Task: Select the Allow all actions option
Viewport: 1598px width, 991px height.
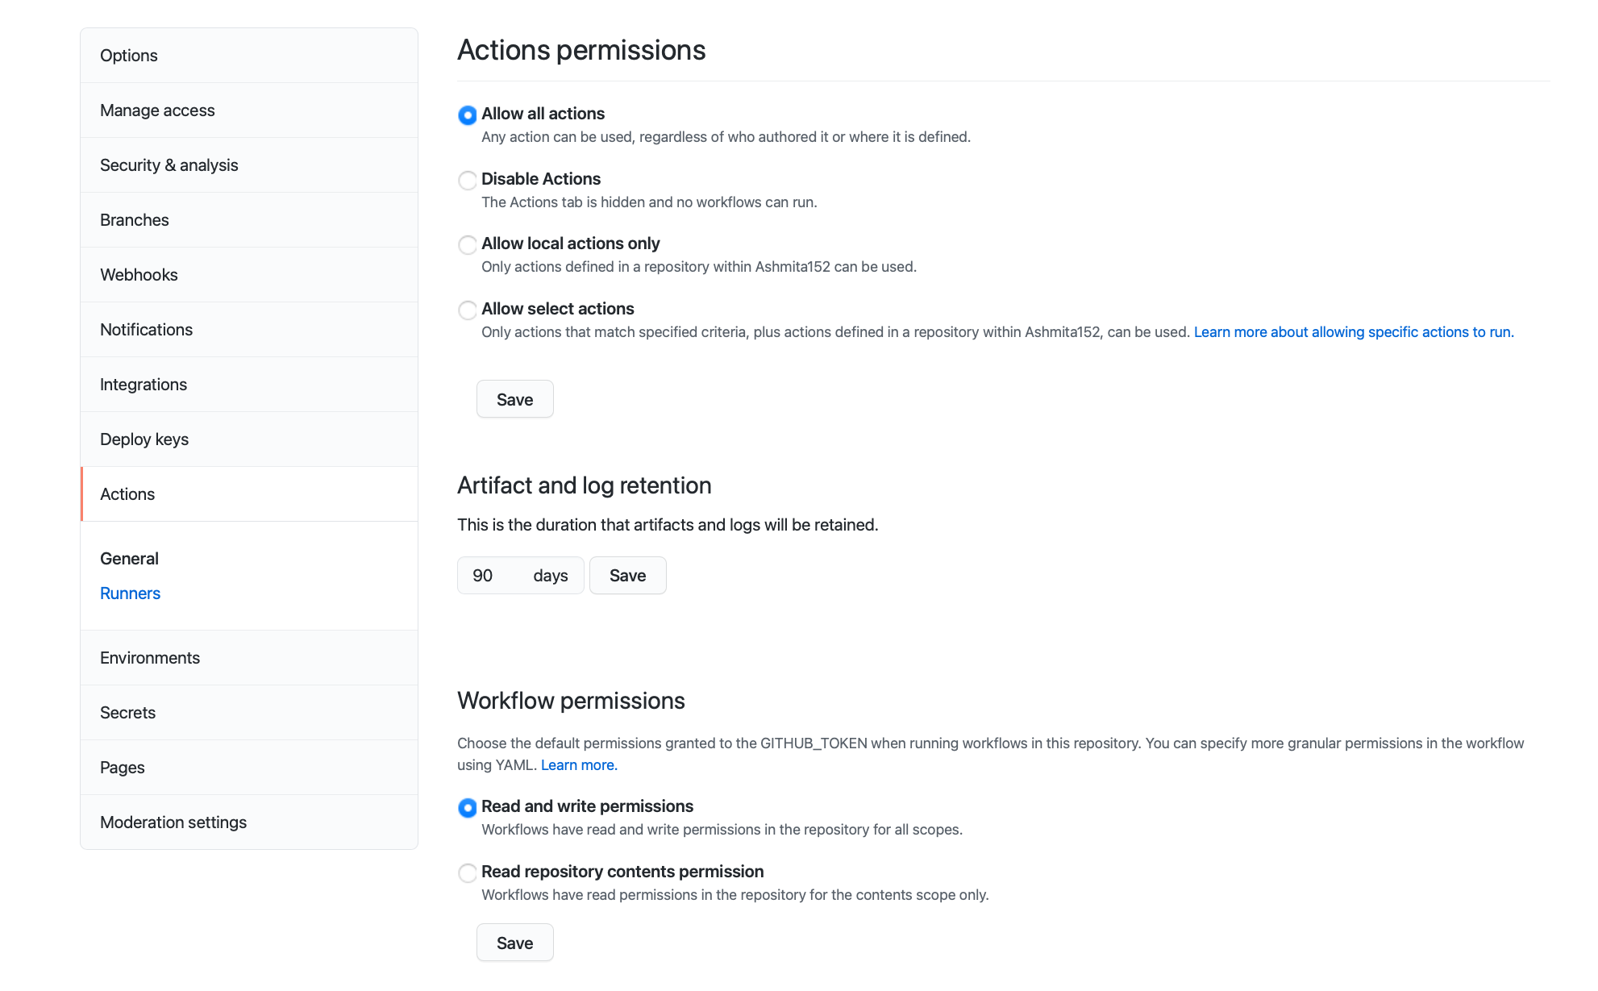Action: pos(468,115)
